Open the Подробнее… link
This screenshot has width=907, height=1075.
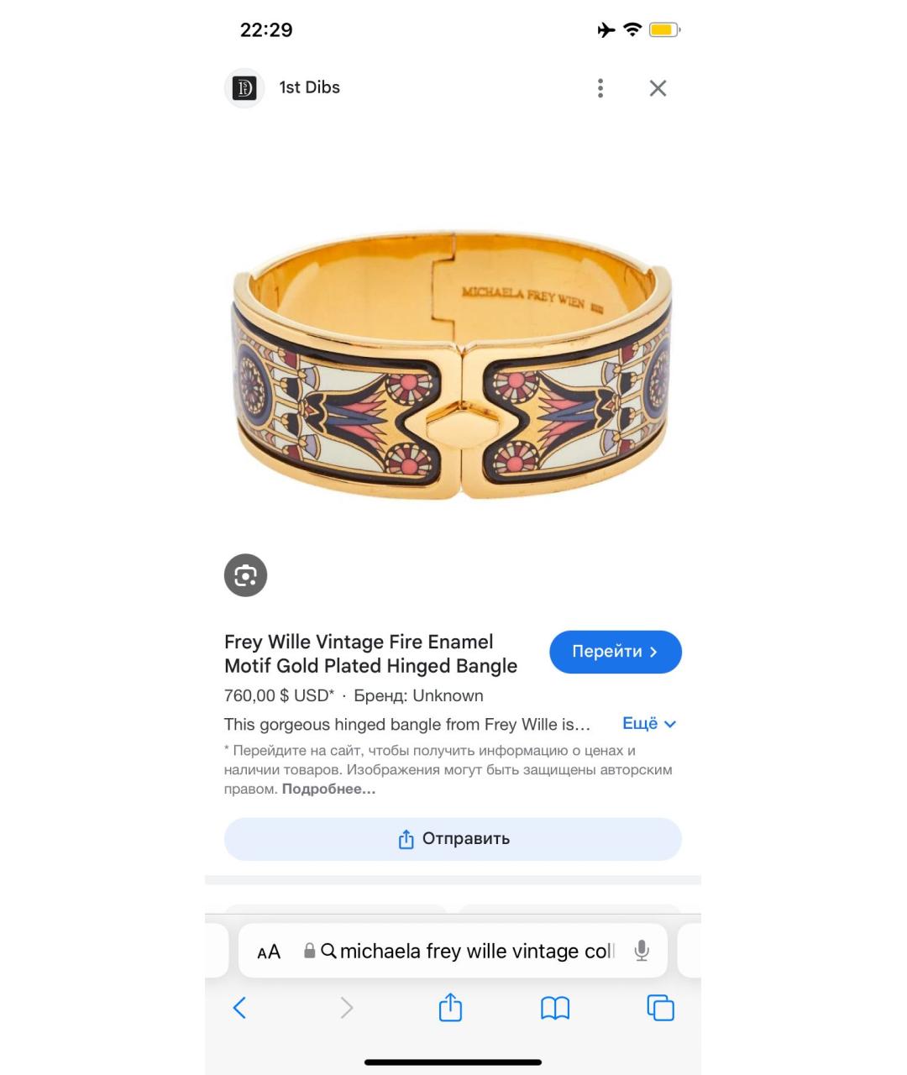tap(328, 789)
